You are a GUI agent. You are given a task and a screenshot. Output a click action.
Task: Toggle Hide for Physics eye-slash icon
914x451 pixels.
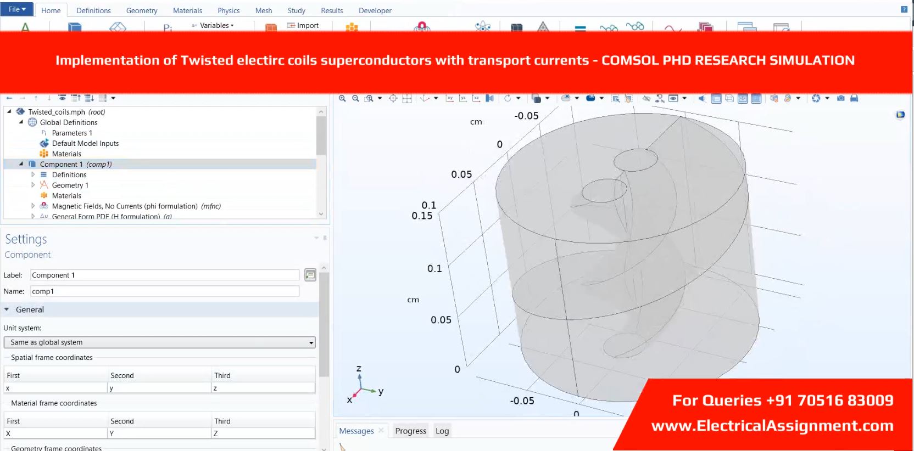[x=647, y=98]
